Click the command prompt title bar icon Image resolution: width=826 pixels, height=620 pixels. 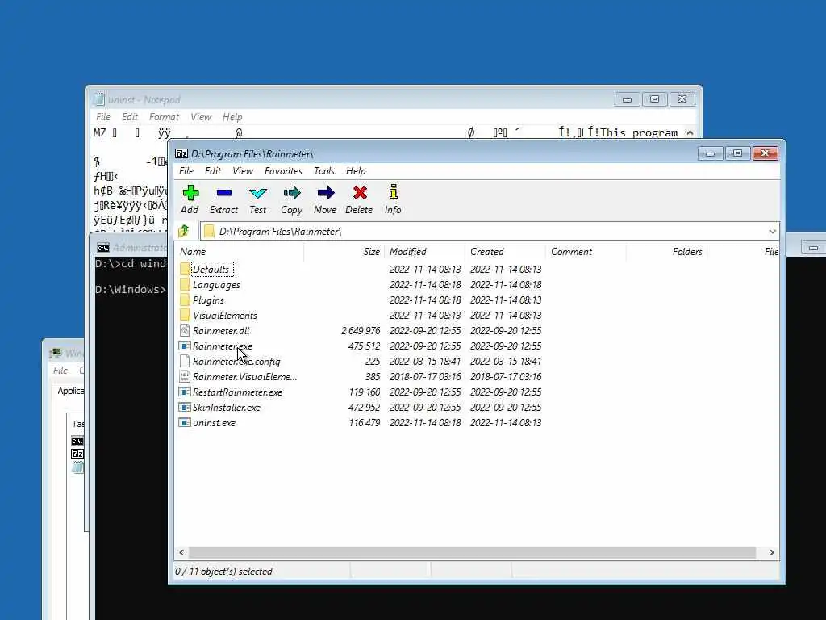(103, 247)
